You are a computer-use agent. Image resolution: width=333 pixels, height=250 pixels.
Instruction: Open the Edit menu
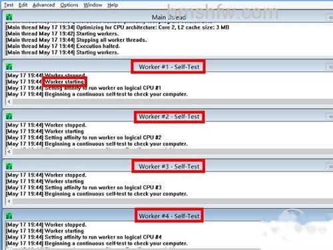click(x=23, y=5)
